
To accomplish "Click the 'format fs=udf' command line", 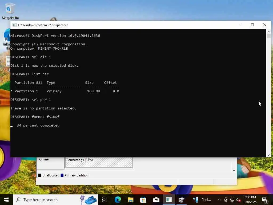I will [x=46, y=117].
